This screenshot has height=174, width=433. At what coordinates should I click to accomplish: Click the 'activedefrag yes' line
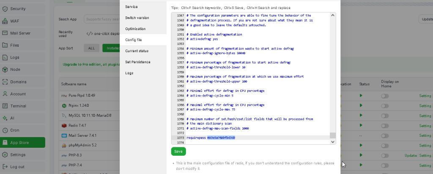pos(202,39)
